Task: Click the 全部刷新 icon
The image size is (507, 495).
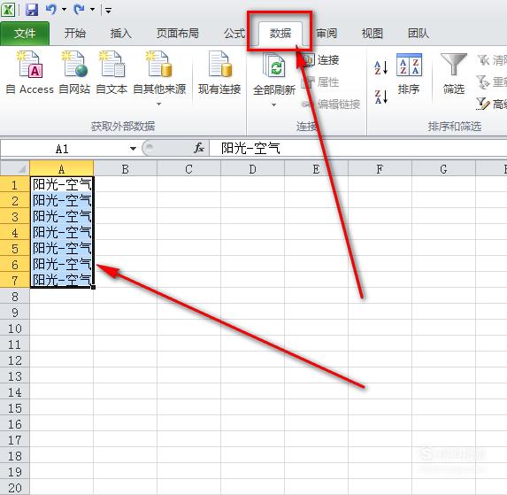Action: tap(274, 66)
